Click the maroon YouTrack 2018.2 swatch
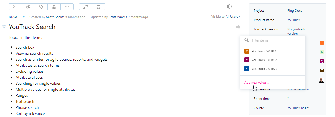 (247, 60)
